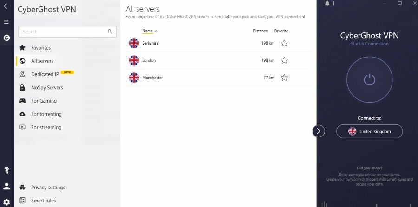The image size is (418, 207).
Task: Click the server search input field
Action: [x=63, y=32]
